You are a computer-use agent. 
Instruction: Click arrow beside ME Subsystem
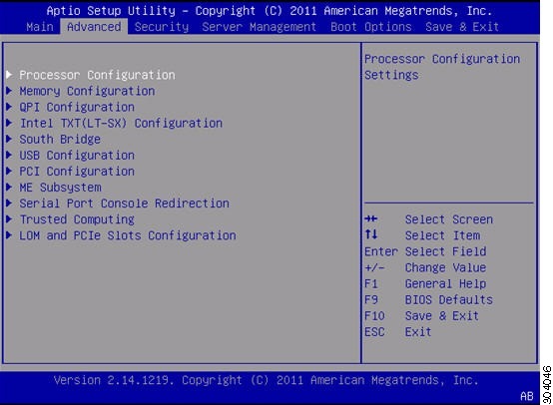10,187
